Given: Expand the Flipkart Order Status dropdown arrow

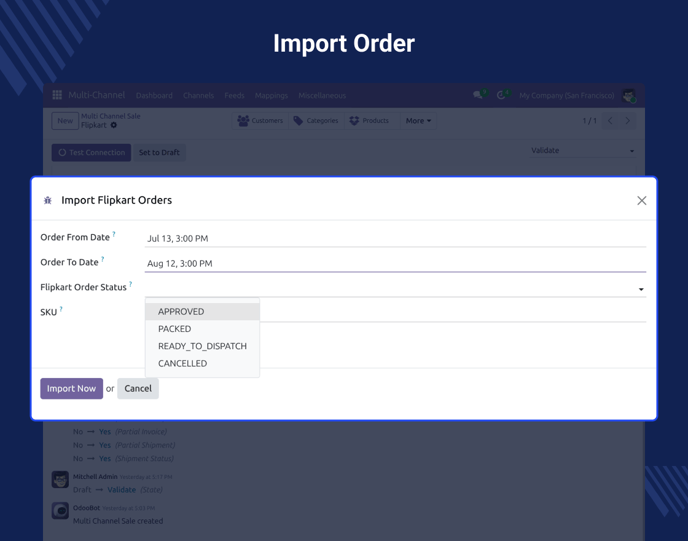Looking at the screenshot, I should (x=641, y=290).
